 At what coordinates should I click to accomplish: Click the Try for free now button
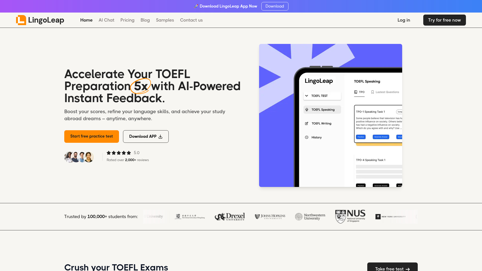[444, 20]
